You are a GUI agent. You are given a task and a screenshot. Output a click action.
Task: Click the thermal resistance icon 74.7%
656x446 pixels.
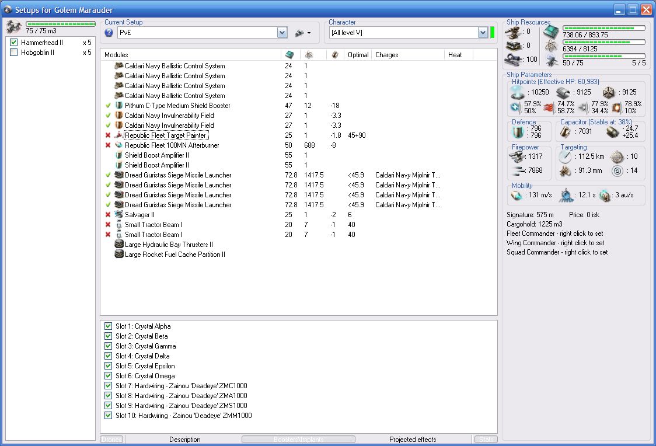pyautogui.click(x=549, y=107)
